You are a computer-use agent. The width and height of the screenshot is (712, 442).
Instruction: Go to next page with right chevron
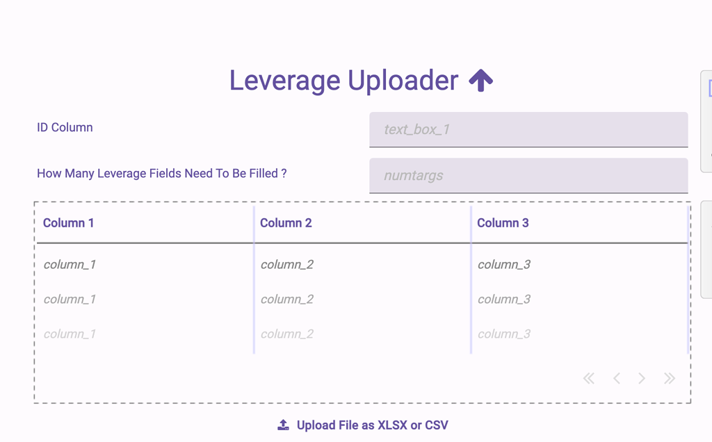coord(642,377)
